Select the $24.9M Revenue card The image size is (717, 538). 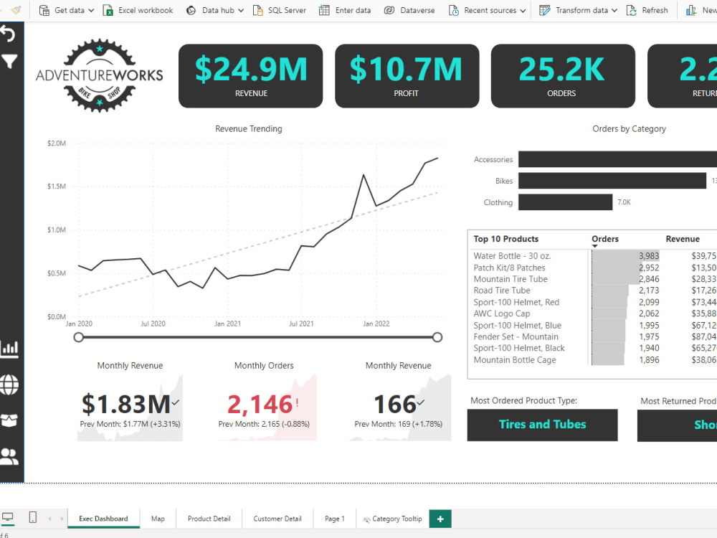pyautogui.click(x=250, y=76)
